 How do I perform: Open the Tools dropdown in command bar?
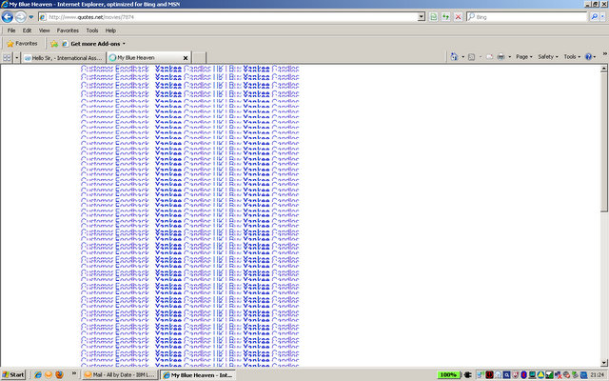pos(572,57)
